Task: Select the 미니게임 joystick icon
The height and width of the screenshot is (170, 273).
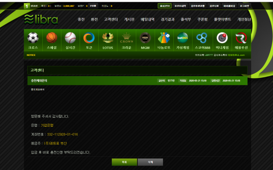Action: tap(222, 40)
